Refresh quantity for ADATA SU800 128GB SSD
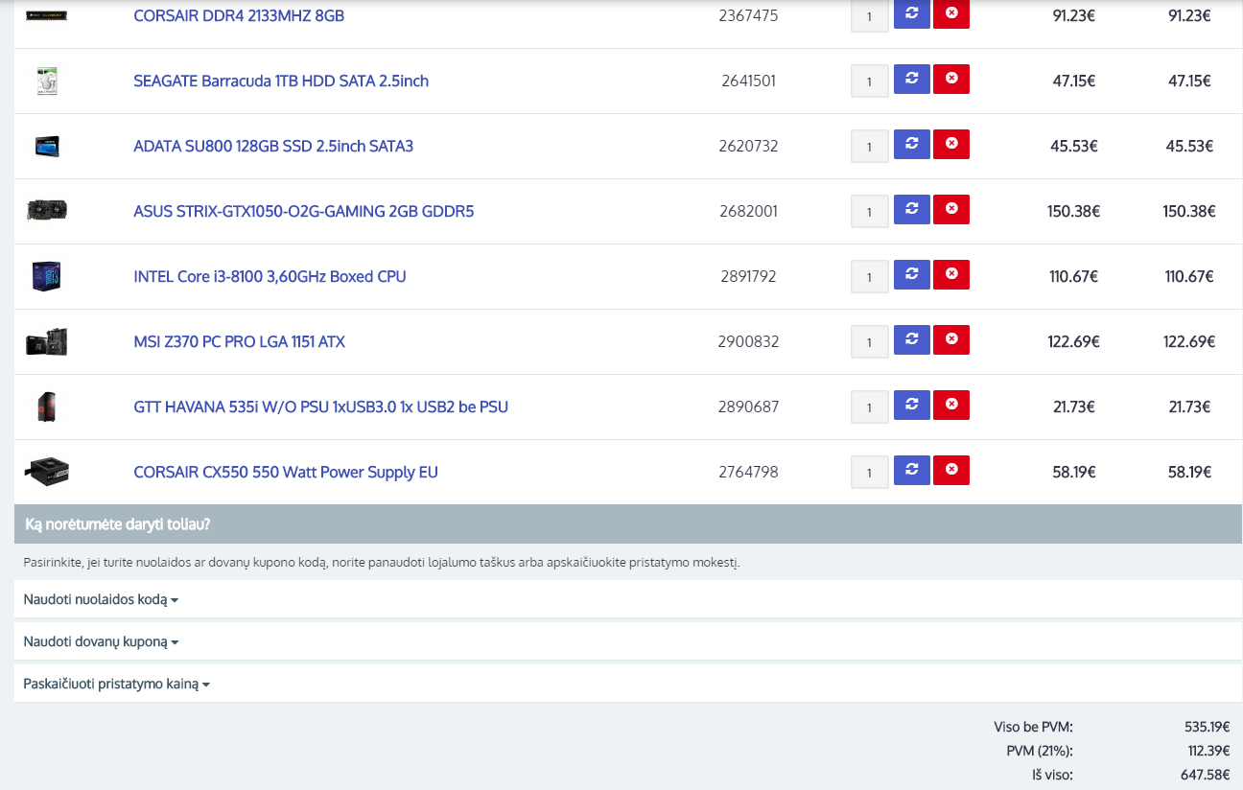 tap(912, 144)
